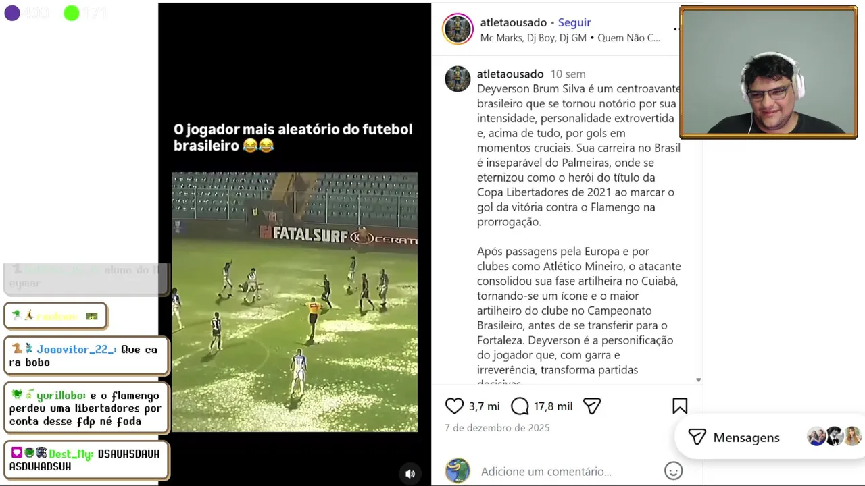Open friend avatars in the Mensagens bar
The height and width of the screenshot is (486, 865).
coord(835,437)
